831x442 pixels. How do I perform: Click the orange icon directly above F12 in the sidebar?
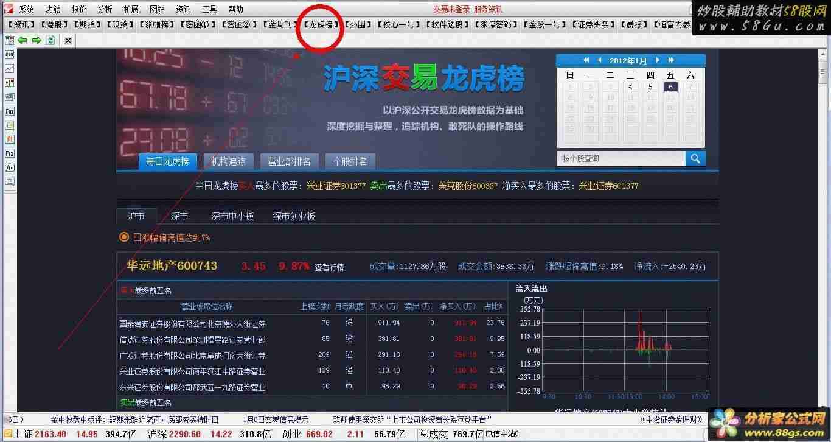coord(10,139)
